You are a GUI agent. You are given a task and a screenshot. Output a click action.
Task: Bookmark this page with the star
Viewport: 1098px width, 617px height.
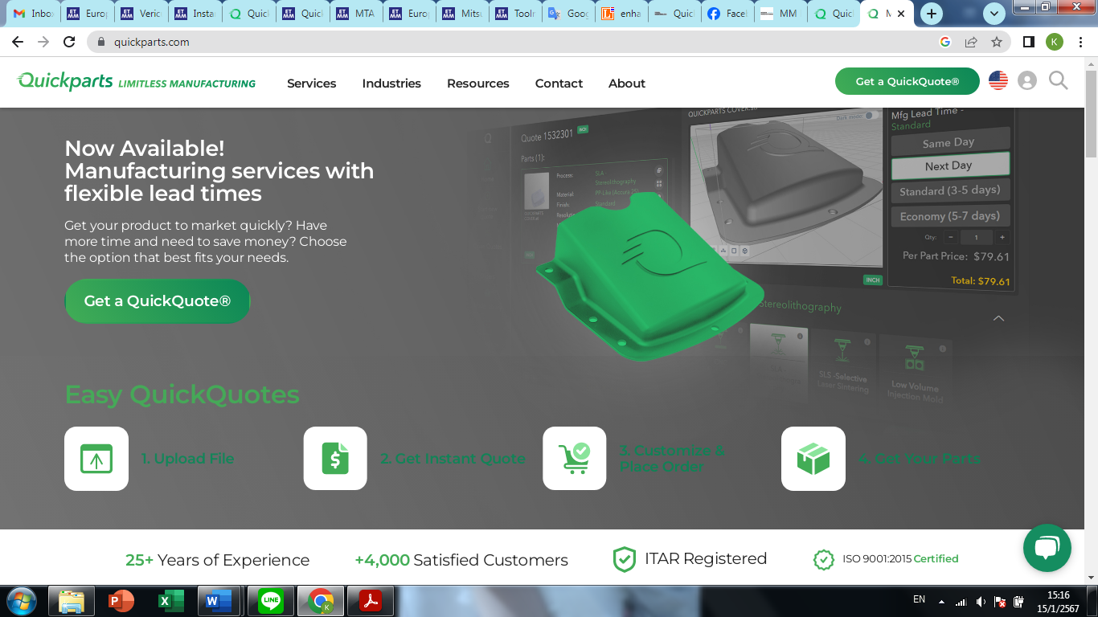click(x=997, y=42)
